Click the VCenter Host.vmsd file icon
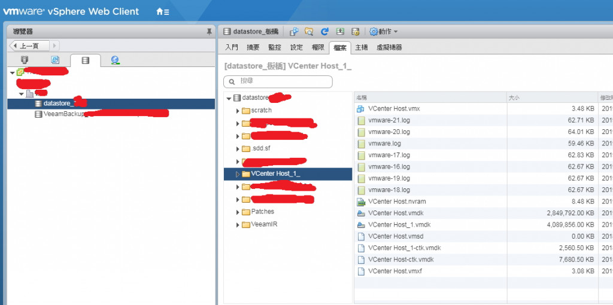This screenshot has height=305, width=613. (361, 236)
